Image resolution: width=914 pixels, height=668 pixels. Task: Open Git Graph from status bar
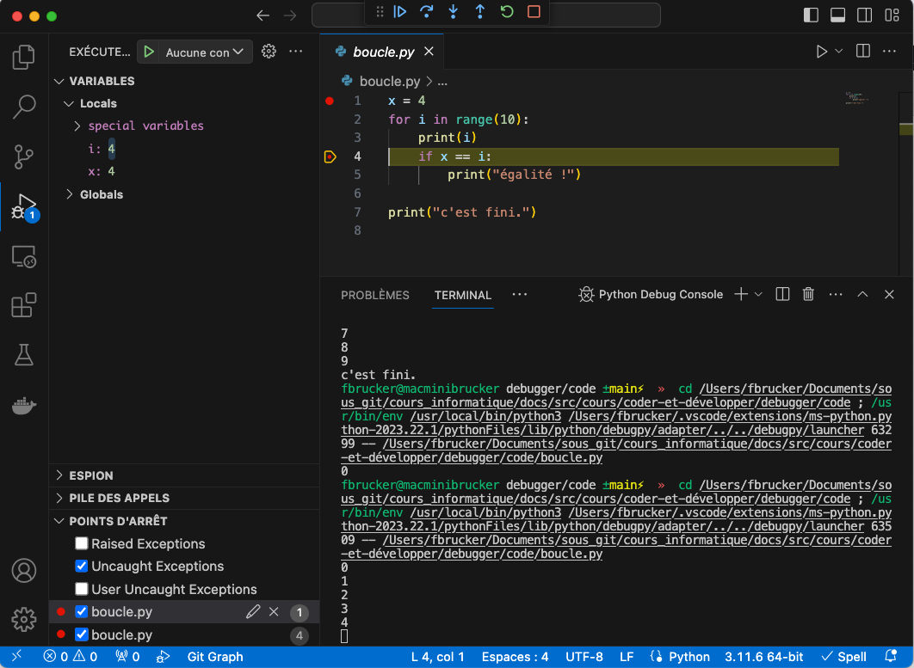pos(215,657)
